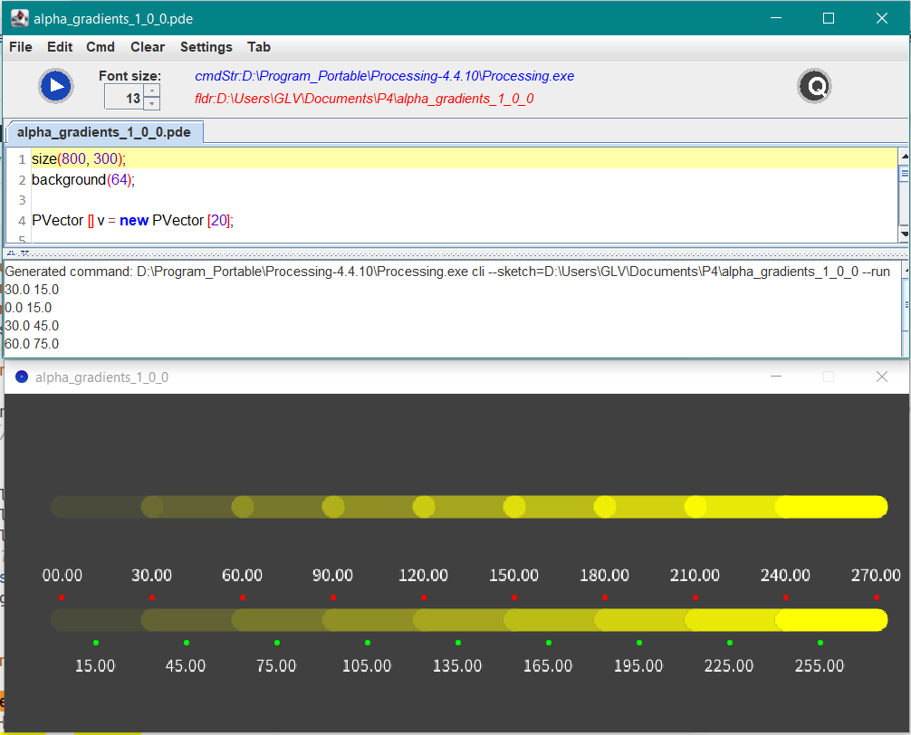911x735 pixels.
Task: Decrease font size with the spinner down arrow
Action: click(152, 103)
